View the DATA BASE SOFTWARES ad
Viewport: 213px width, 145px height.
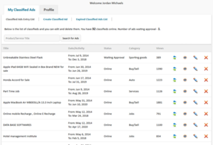185,125
